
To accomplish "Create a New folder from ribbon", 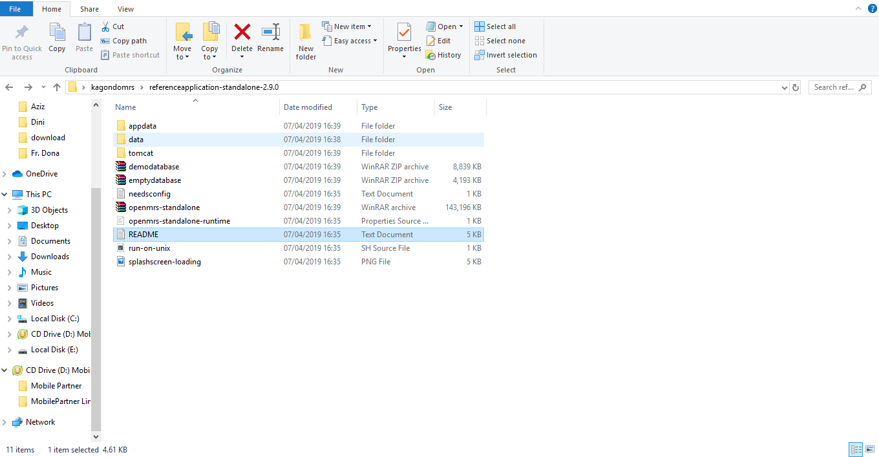I will (x=306, y=41).
